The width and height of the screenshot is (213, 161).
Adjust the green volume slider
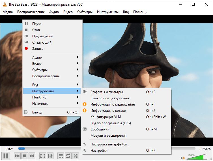tap(197, 157)
